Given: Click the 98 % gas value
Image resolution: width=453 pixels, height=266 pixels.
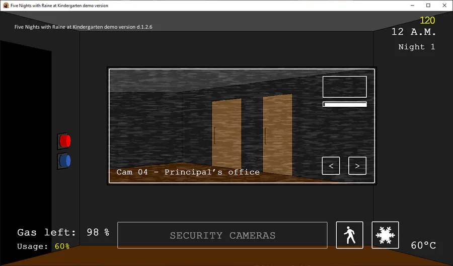Looking at the screenshot, I should (98, 232).
